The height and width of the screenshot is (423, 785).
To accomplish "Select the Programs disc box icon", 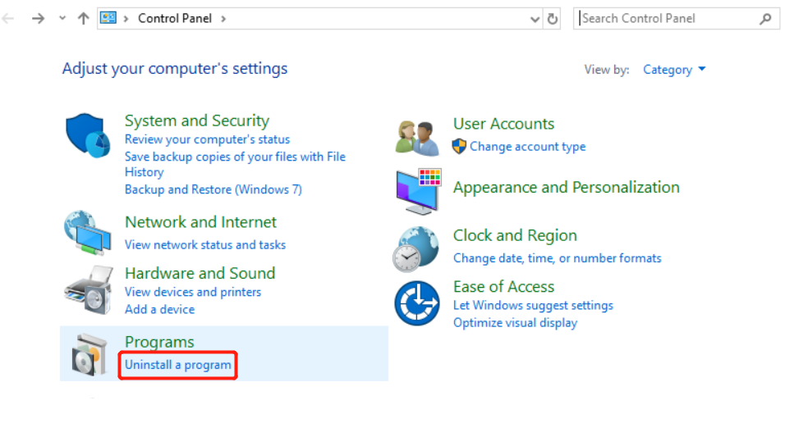I will pyautogui.click(x=88, y=356).
